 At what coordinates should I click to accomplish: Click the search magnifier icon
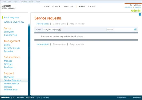pos(135,29)
